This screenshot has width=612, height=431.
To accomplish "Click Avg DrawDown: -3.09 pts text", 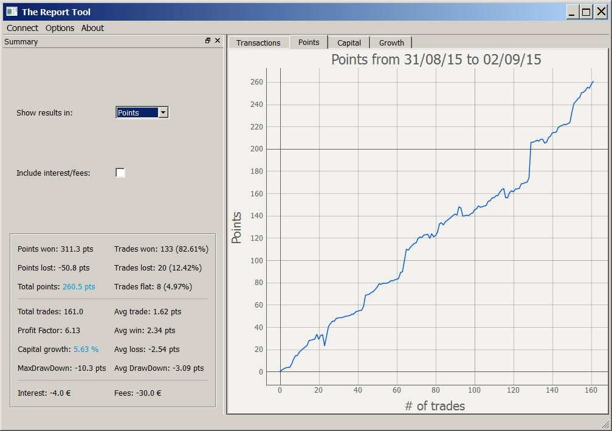I will (159, 368).
